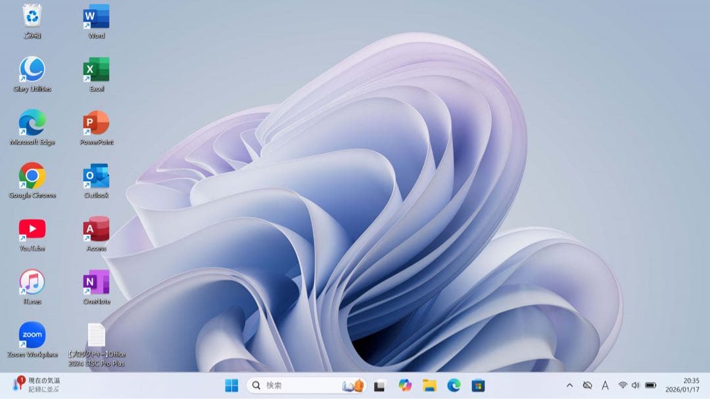Screen dimensions: 710x399
Task: Open the Windows Start menu
Action: [231, 385]
